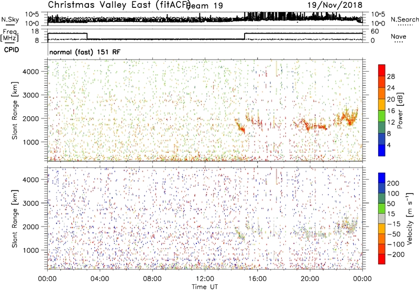Click the date "19/Nov/2018"

tap(335, 5)
